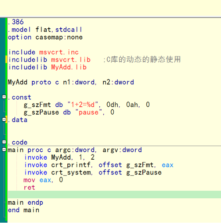Click 'msvcrt.inc' include filename
The image size is (221, 223).
coord(59,52)
